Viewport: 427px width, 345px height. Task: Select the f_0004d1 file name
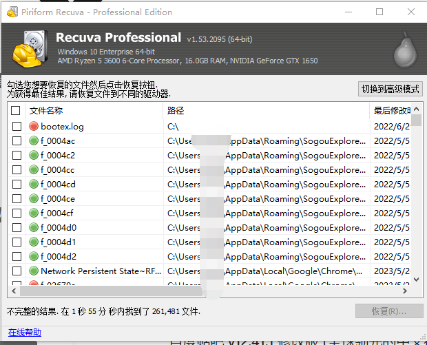58,242
